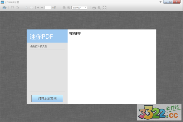
Task: Minimize the PDF reader window
Action: point(166,2)
